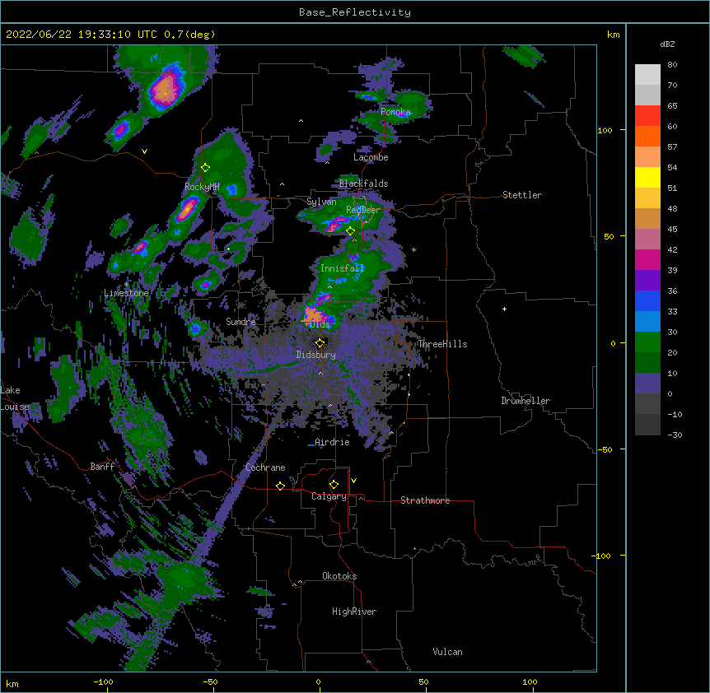
Task: Click the Stettler label
Action: click(522, 195)
